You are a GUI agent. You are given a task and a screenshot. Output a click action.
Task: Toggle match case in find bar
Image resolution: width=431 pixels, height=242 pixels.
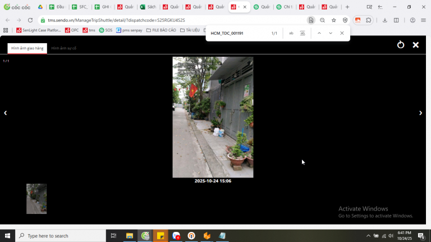[291, 33]
